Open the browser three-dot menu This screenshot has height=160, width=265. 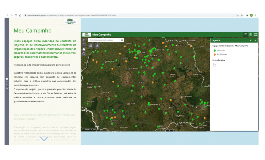[x=256, y=15]
